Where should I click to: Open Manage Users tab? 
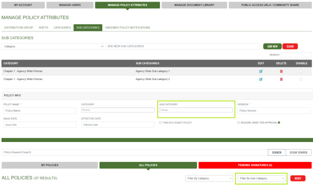pyautogui.click(x=70, y=5)
